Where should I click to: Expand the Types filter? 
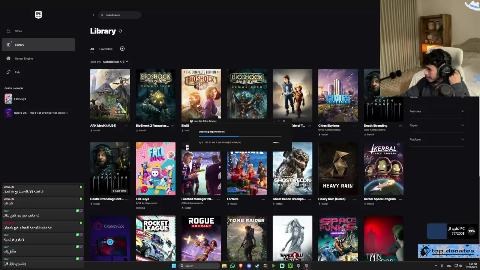pos(437,125)
